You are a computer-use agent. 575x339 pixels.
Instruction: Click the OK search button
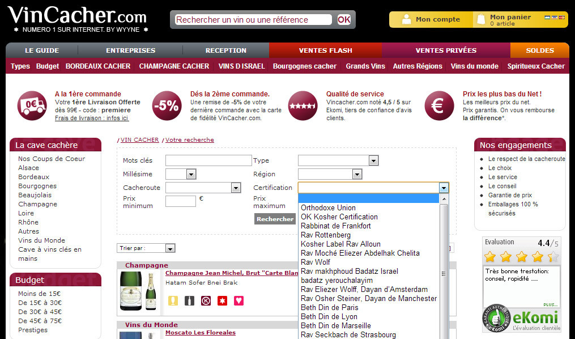click(344, 19)
